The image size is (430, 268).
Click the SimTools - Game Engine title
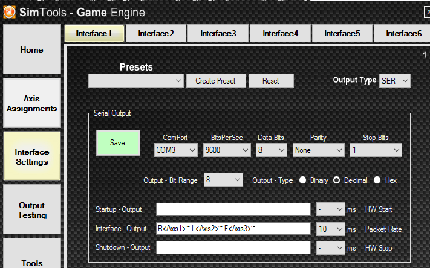[82, 13]
